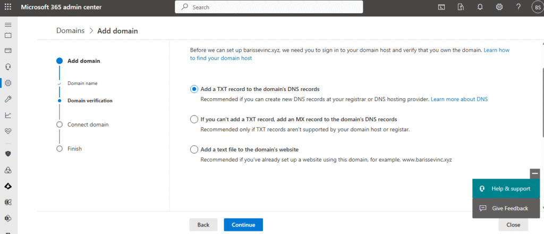Select Add a text file to website option

194,149
